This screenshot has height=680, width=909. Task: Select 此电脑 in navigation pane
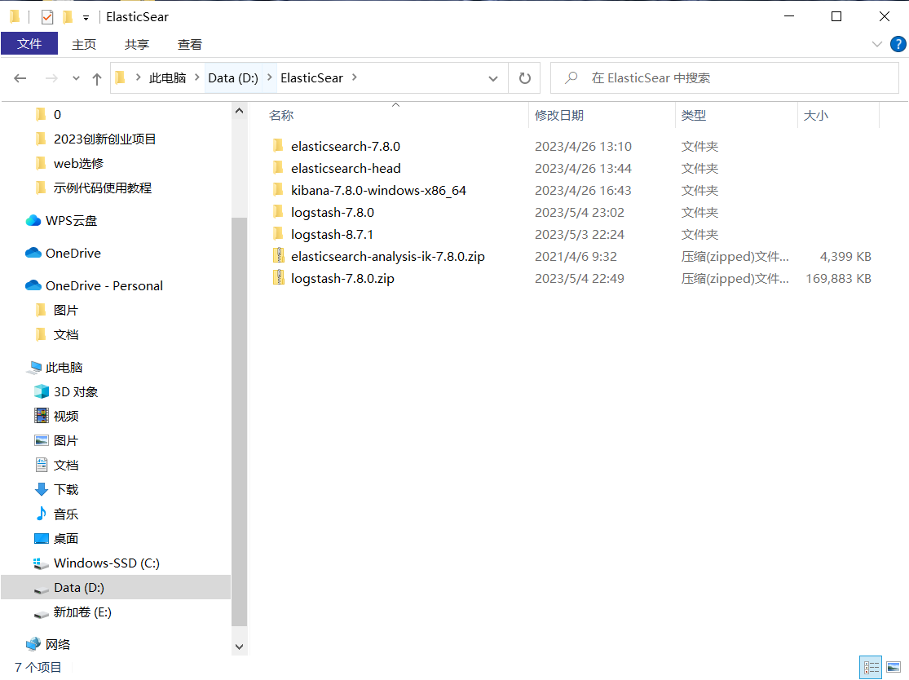(x=64, y=368)
